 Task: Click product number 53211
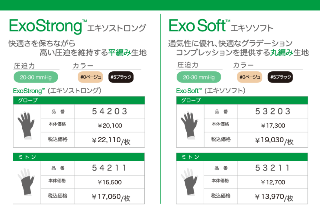click(x=273, y=168)
